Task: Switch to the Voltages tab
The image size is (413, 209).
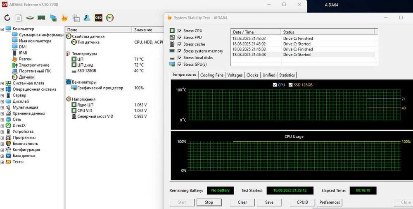Action: click(x=235, y=75)
